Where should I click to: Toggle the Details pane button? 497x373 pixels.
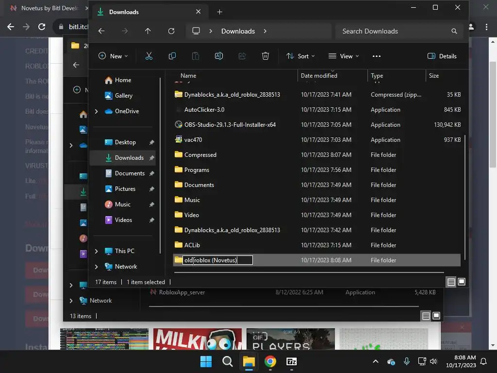442,56
